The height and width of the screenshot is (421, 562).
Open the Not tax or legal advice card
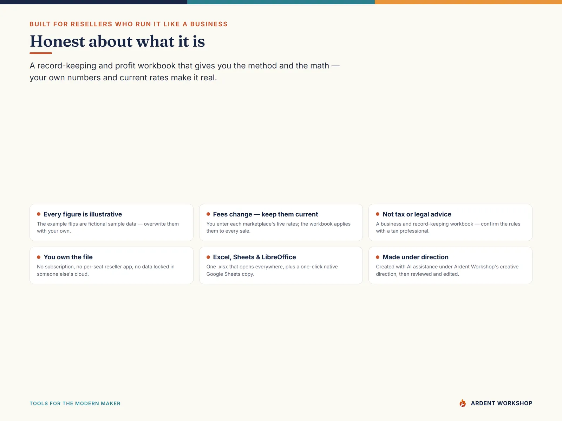tap(450, 222)
